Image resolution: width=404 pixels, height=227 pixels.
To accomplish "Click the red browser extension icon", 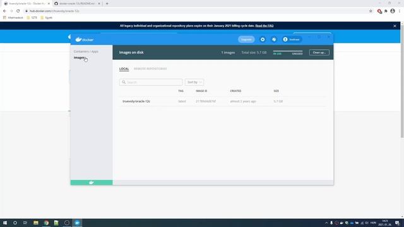I will tap(379, 11).
